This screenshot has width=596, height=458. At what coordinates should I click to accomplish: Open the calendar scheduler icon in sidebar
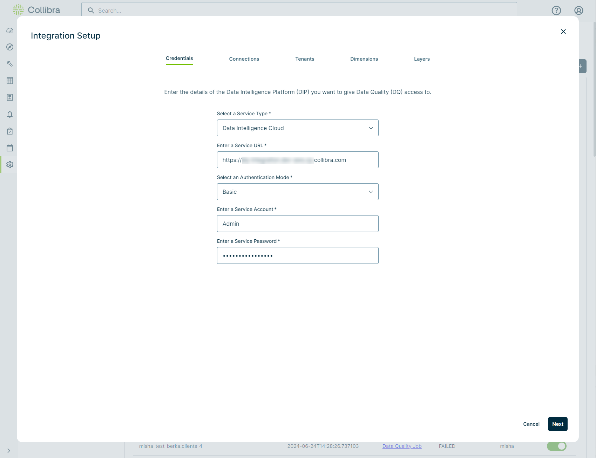[x=10, y=148]
